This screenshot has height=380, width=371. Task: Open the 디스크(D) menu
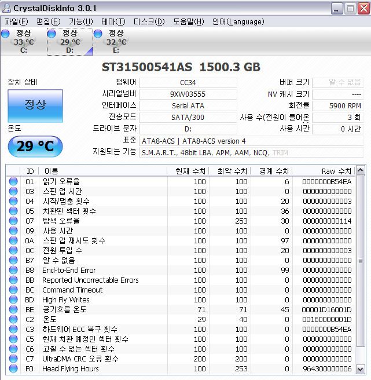coord(149,22)
